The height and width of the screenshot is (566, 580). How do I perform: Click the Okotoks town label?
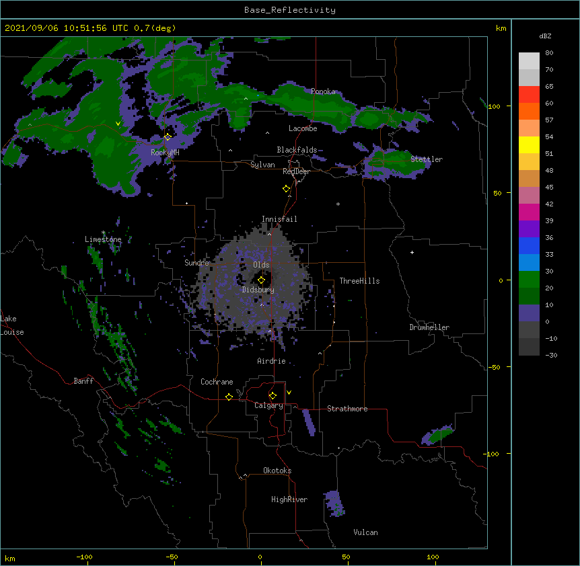[277, 471]
